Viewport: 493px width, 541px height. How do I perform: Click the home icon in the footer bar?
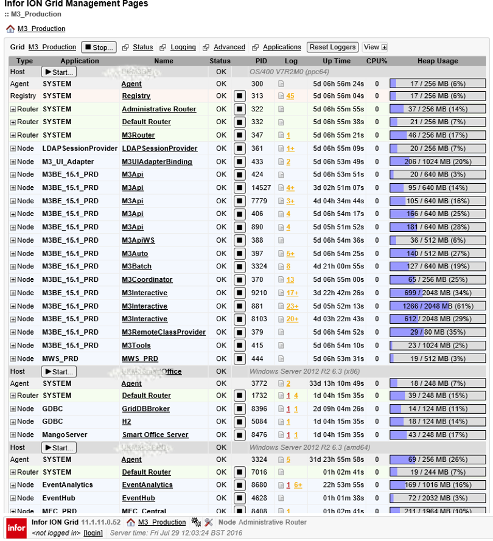pyautogui.click(x=130, y=522)
